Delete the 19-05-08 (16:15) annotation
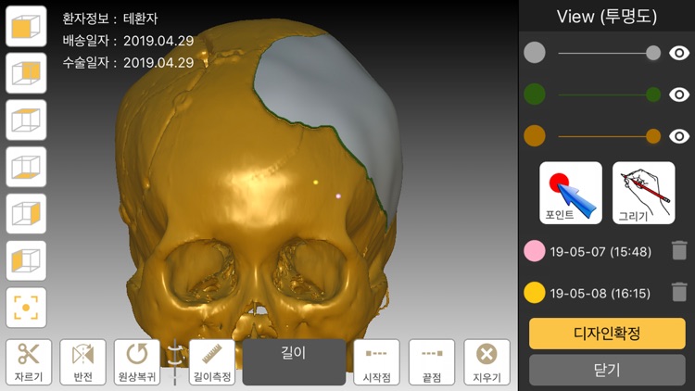Image resolution: width=695 pixels, height=391 pixels. 679,293
